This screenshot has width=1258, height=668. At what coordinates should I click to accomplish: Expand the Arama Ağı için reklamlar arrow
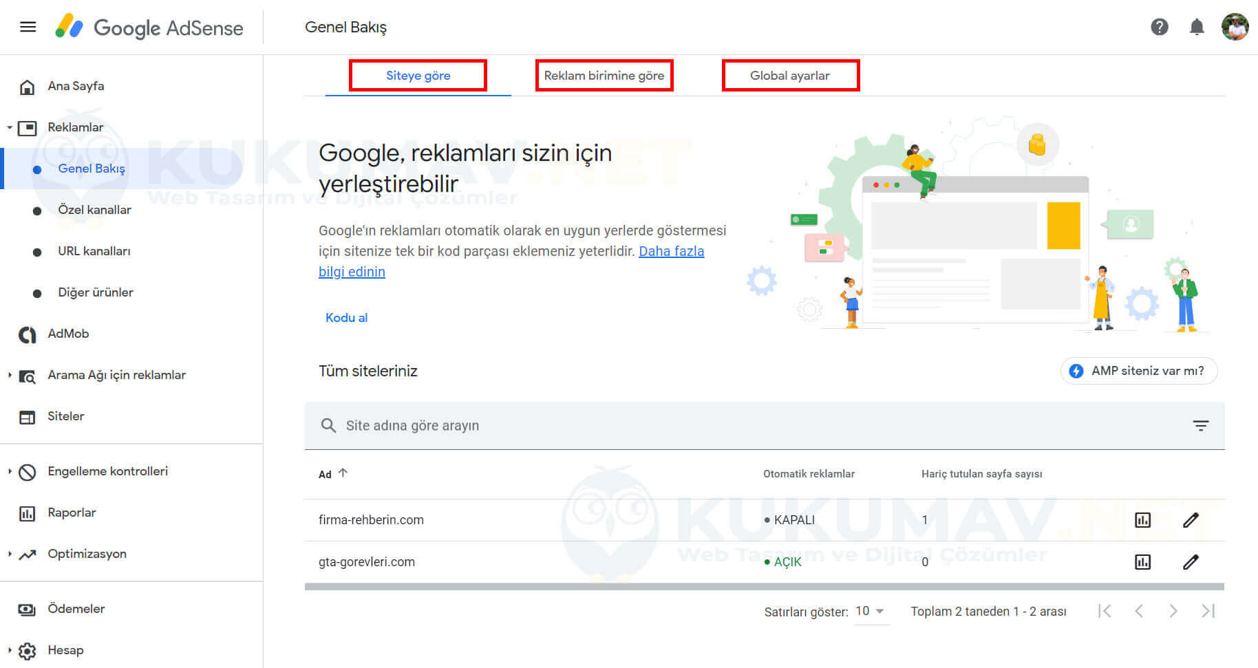pyautogui.click(x=10, y=375)
